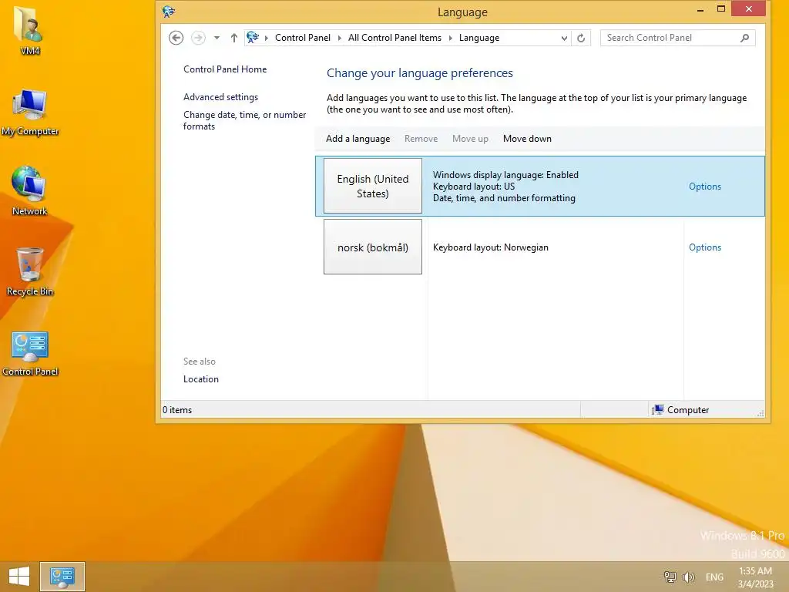Open Options for norsk (bokmål)
The image size is (789, 592).
click(704, 247)
